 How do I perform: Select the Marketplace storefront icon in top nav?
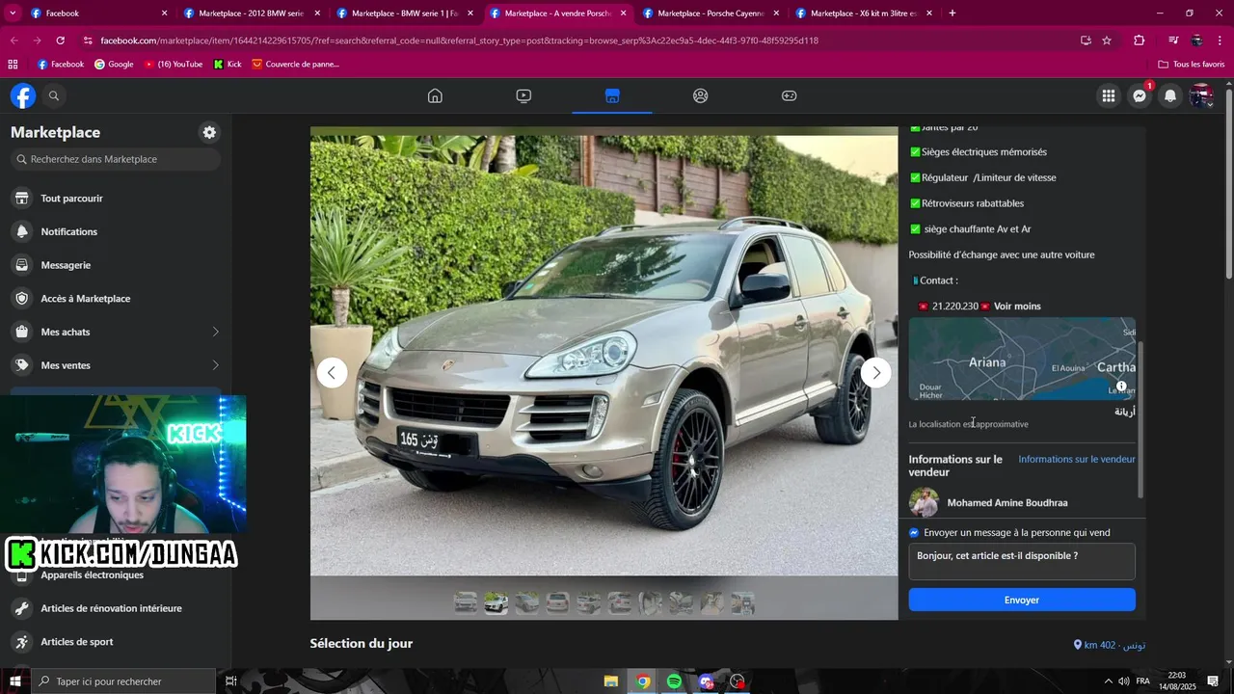612,95
